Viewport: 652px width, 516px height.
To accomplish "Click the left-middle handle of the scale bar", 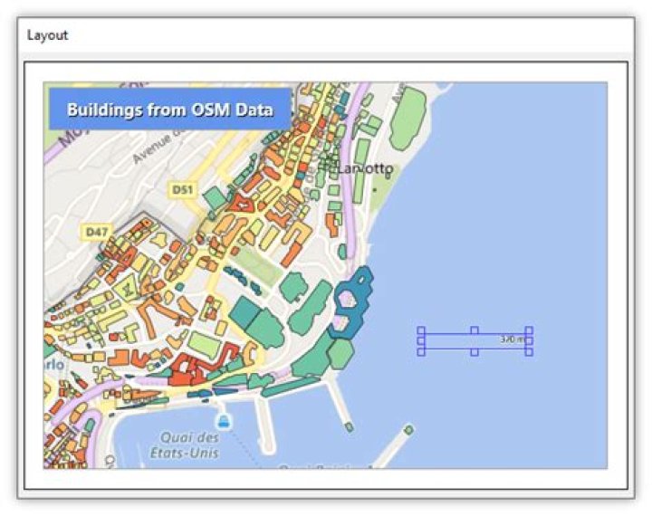I will coord(421,341).
